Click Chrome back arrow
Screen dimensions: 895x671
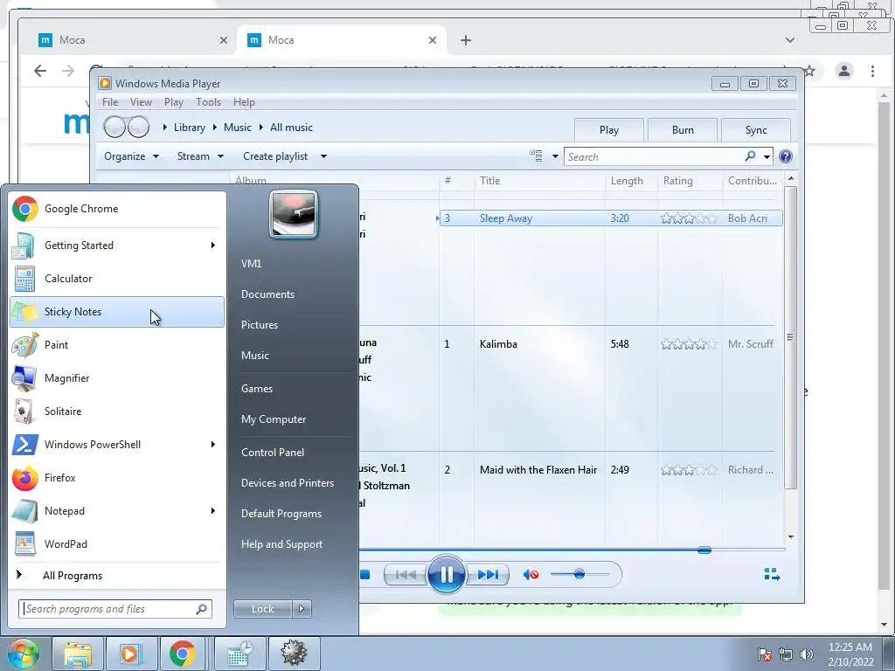pyautogui.click(x=40, y=71)
